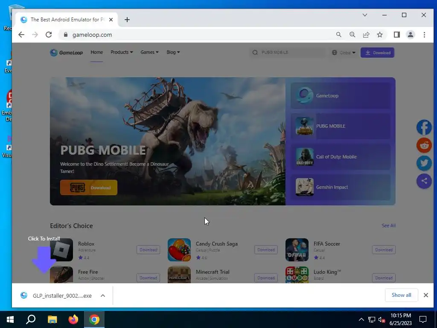Go back with the browser back arrow
Screen dimensions: 437x328
[x=21, y=35]
